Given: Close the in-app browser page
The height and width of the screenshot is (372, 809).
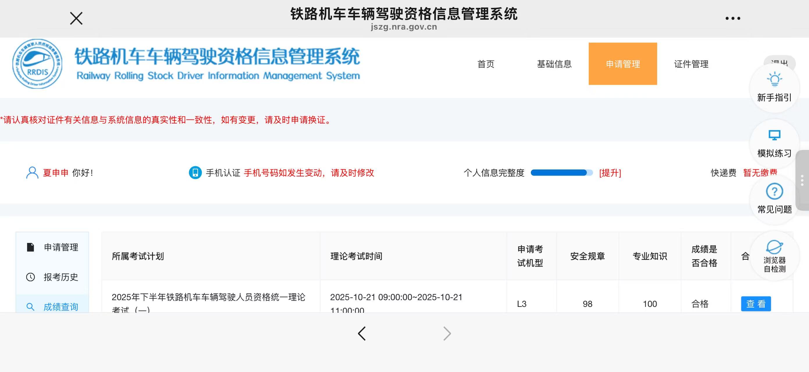Looking at the screenshot, I should click(76, 19).
